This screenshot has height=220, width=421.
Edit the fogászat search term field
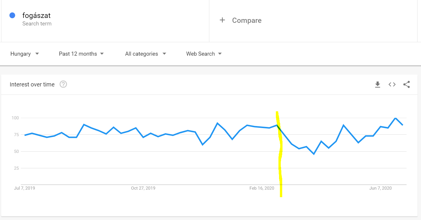coord(36,15)
